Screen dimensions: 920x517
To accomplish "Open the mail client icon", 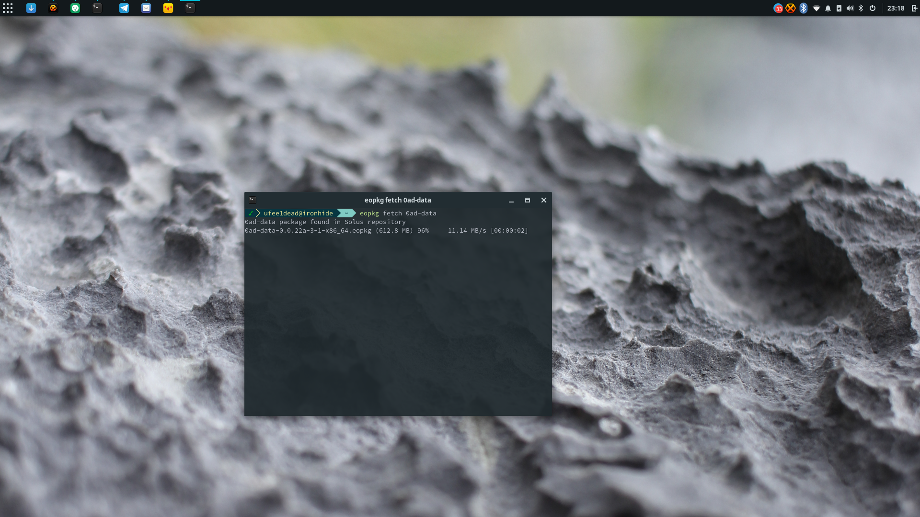I will pos(146,8).
